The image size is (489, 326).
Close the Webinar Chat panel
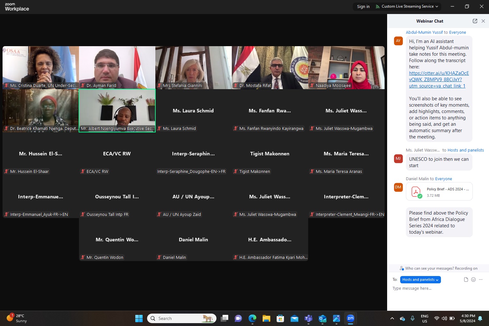click(483, 21)
